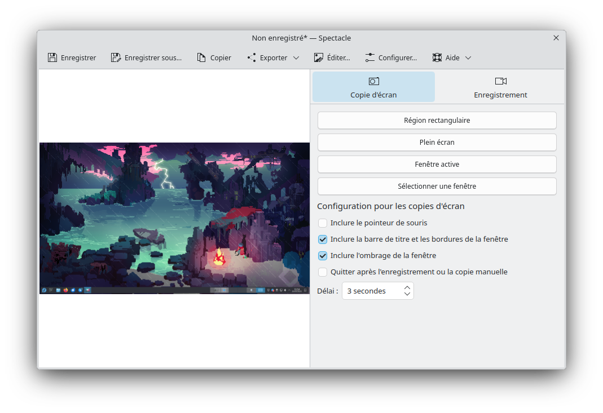Viewport: 603px width, 413px height.
Task: Switch to the Copie d'écran tab
Action: [x=373, y=87]
